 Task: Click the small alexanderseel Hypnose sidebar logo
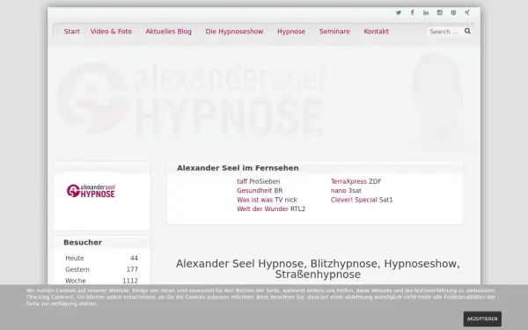point(91,191)
